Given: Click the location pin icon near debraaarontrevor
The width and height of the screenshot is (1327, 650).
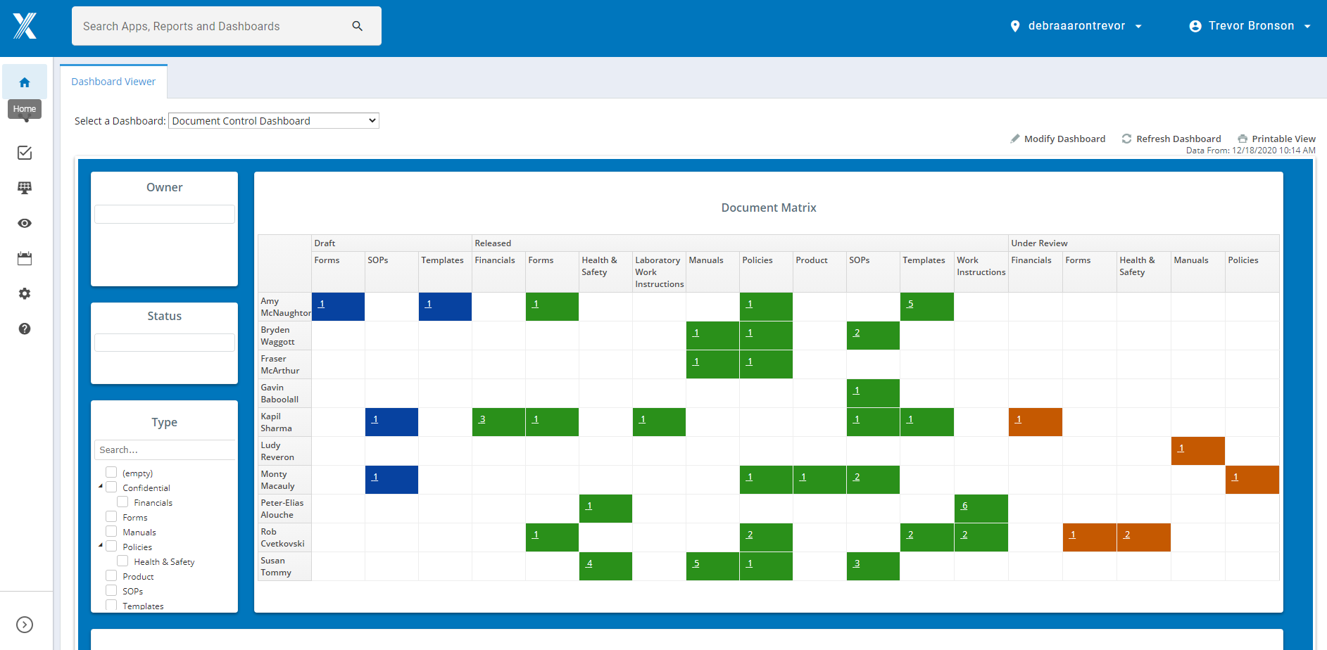Looking at the screenshot, I should point(1015,25).
